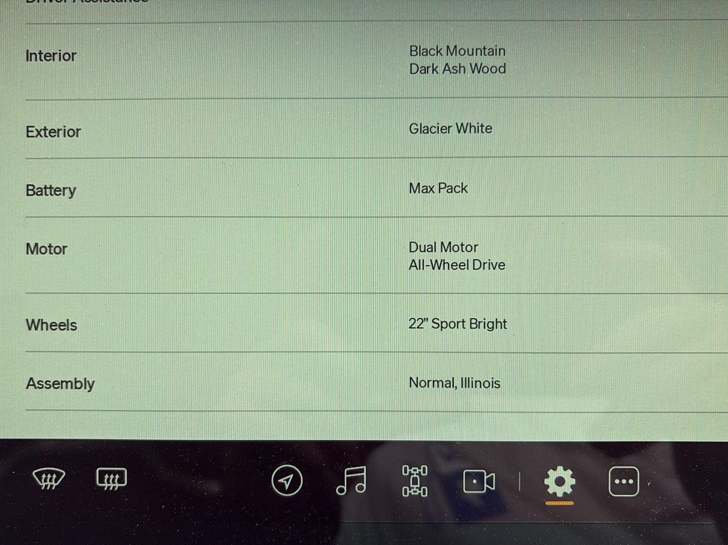Select the Wheels row label
Image resolution: width=728 pixels, height=545 pixels.
point(52,325)
